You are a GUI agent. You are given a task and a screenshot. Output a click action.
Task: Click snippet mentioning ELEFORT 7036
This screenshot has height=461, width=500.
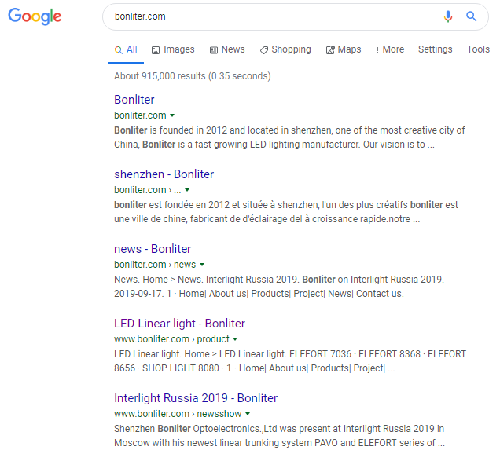[290, 361]
